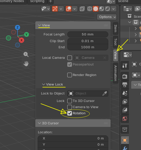The image size is (141, 150).
Task: Collapse the View panel header
Action: click(73, 25)
